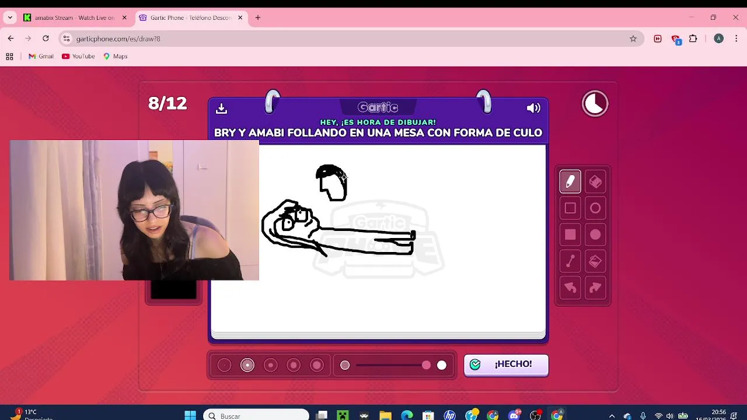Click the opacity slider track middle
Image resolution: width=747 pixels, height=420 pixels.
tap(391, 365)
